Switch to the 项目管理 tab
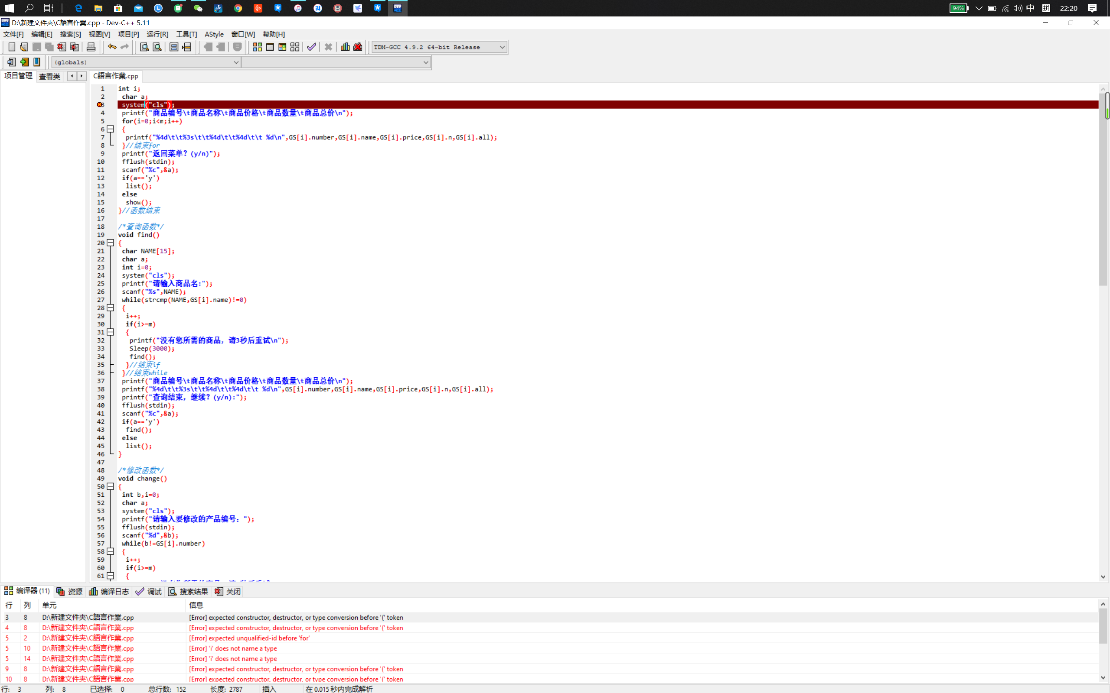The height and width of the screenshot is (693, 1110). point(18,76)
